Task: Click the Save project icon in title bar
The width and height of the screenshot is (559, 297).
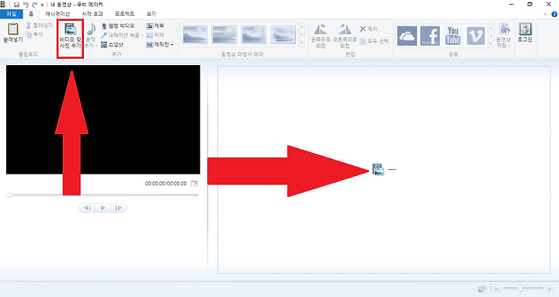Action: point(16,5)
